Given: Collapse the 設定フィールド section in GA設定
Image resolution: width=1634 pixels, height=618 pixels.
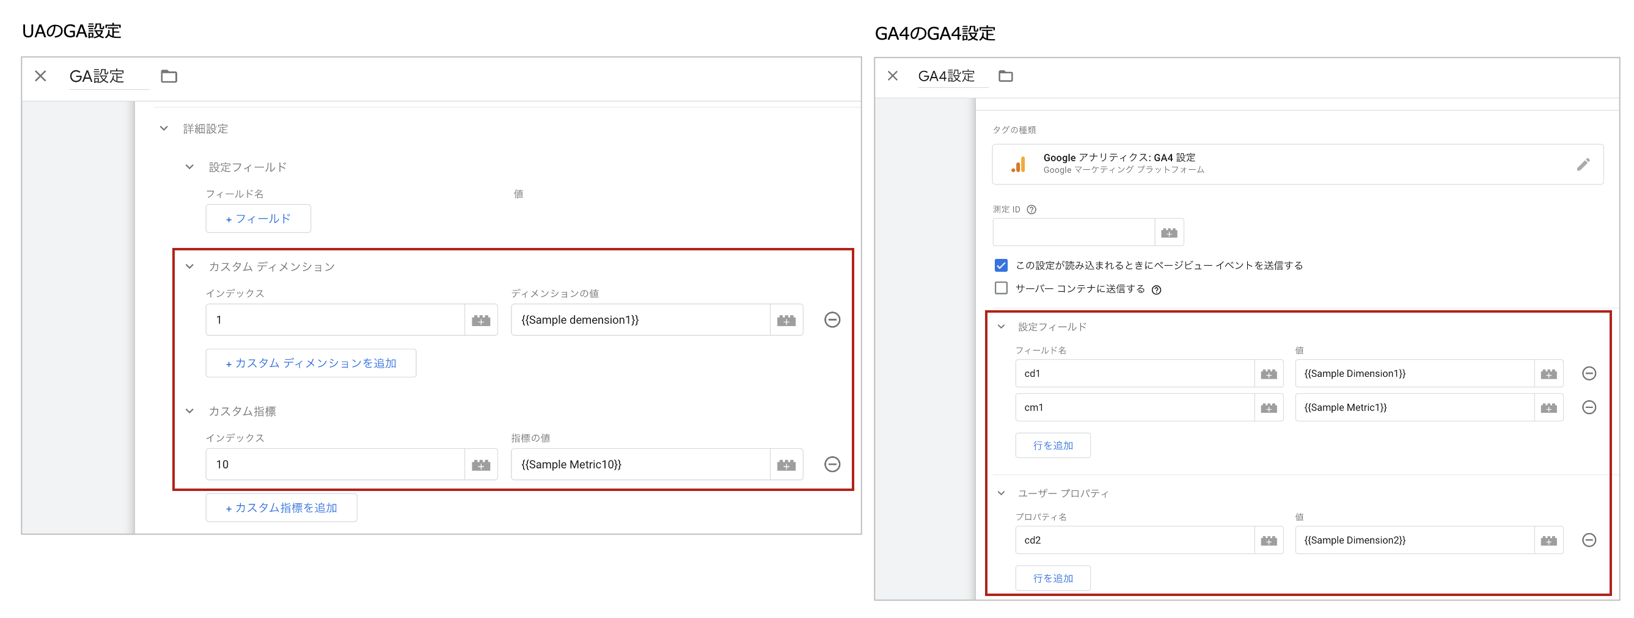Looking at the screenshot, I should point(189,167).
